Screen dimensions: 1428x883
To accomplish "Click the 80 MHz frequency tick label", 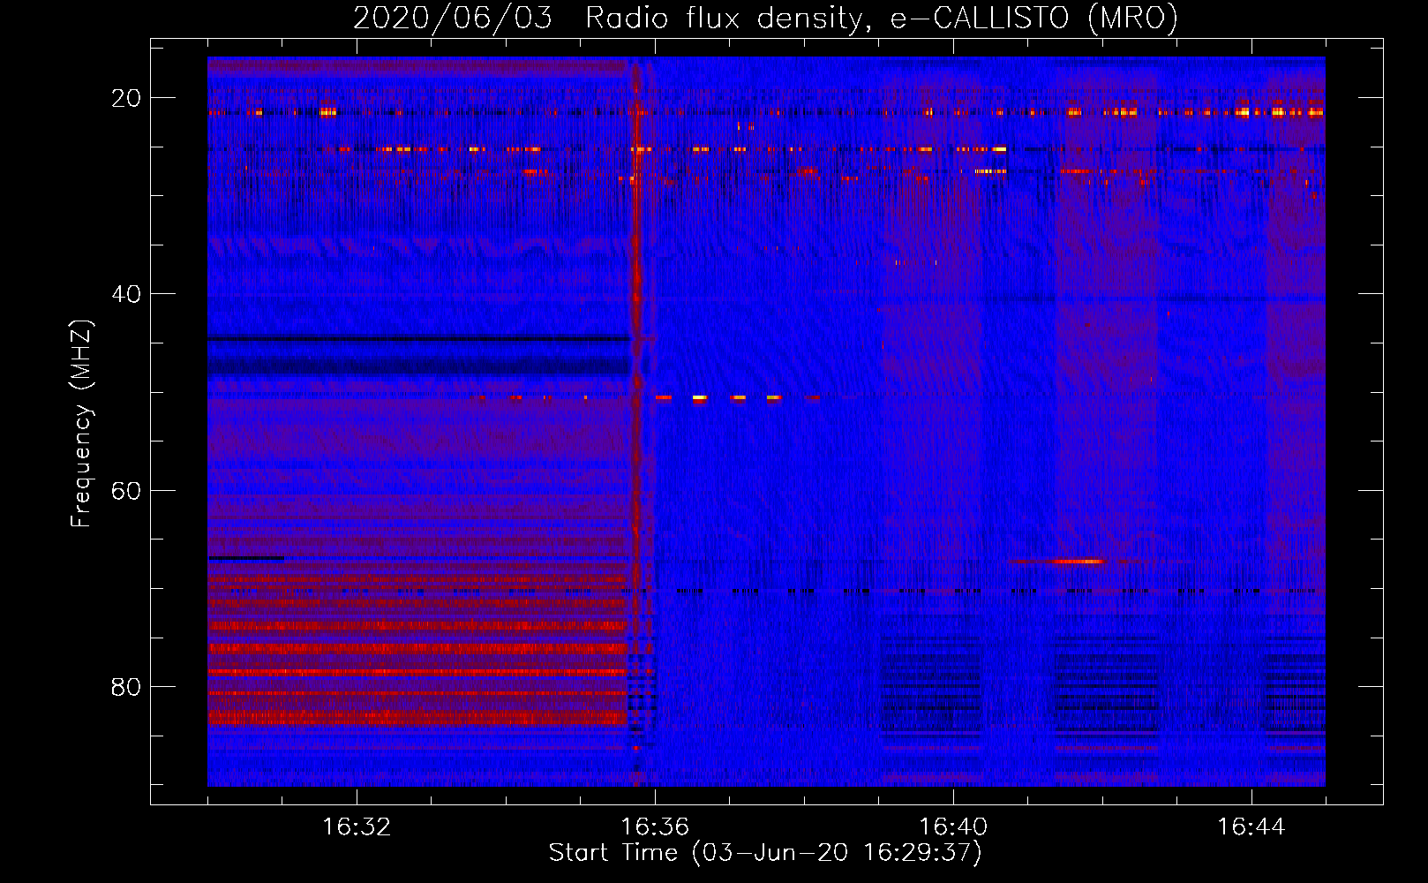I will (126, 687).
